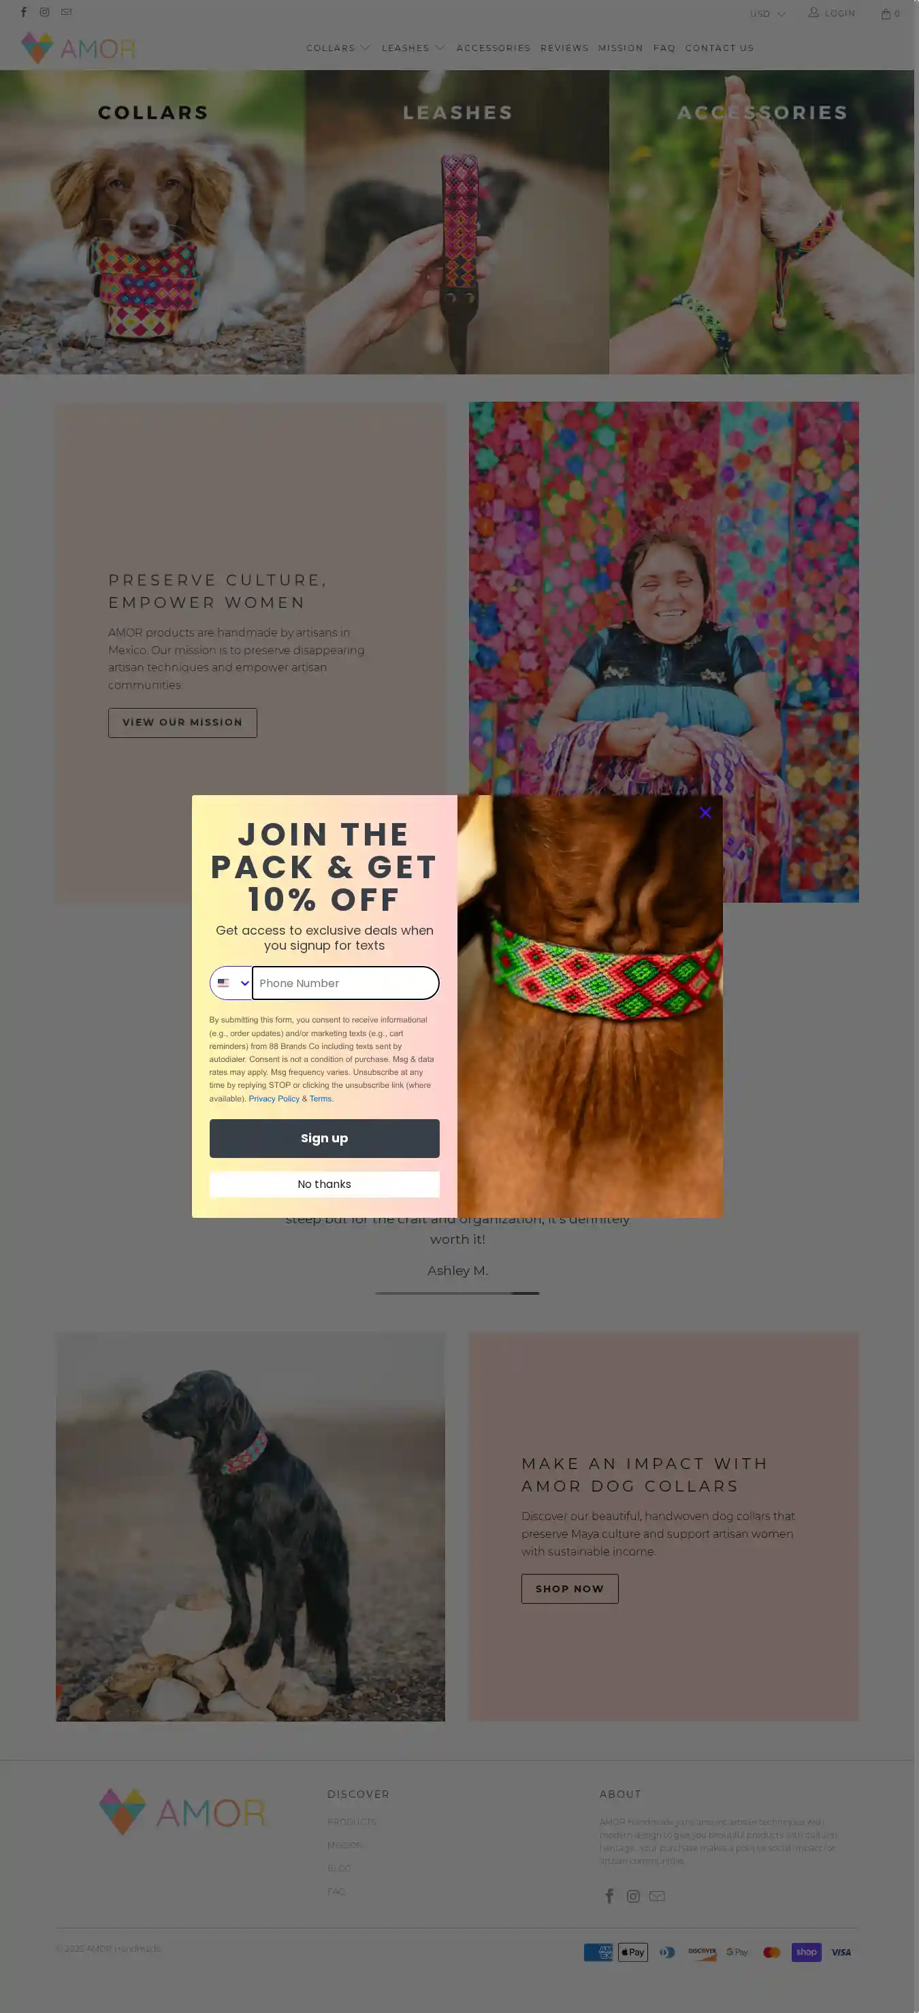The image size is (919, 2013).
Task: Click the Sign up button
Action: [x=324, y=1138]
